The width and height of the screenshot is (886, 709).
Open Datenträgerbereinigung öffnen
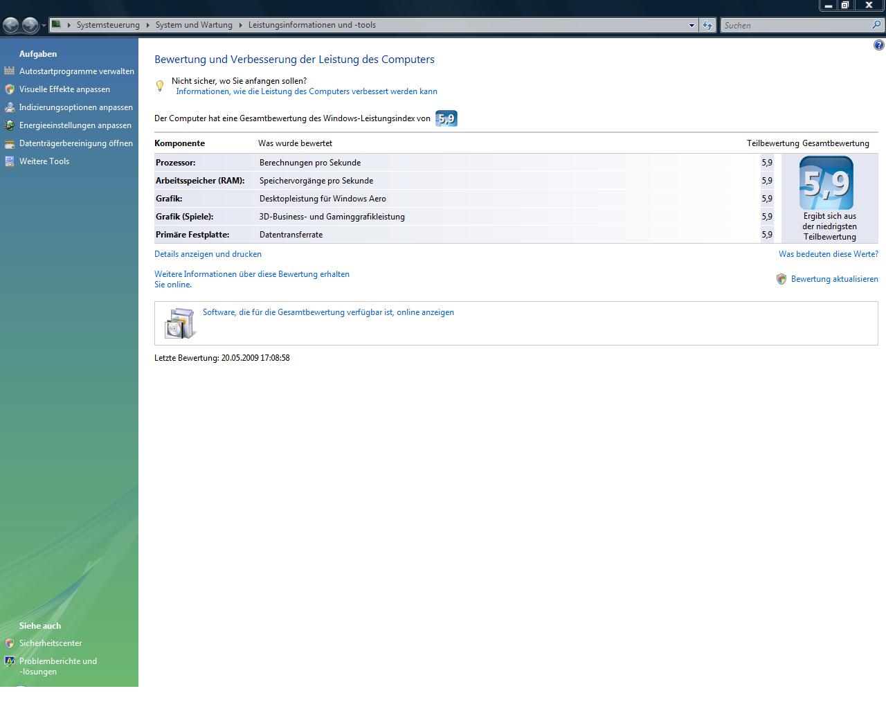76,143
